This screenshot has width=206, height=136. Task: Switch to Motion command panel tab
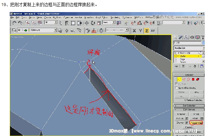point(192,37)
